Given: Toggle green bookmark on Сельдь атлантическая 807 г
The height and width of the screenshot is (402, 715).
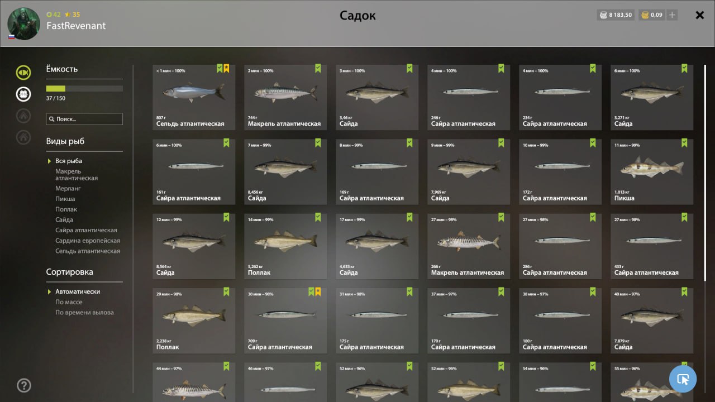Looking at the screenshot, I should (x=220, y=68).
